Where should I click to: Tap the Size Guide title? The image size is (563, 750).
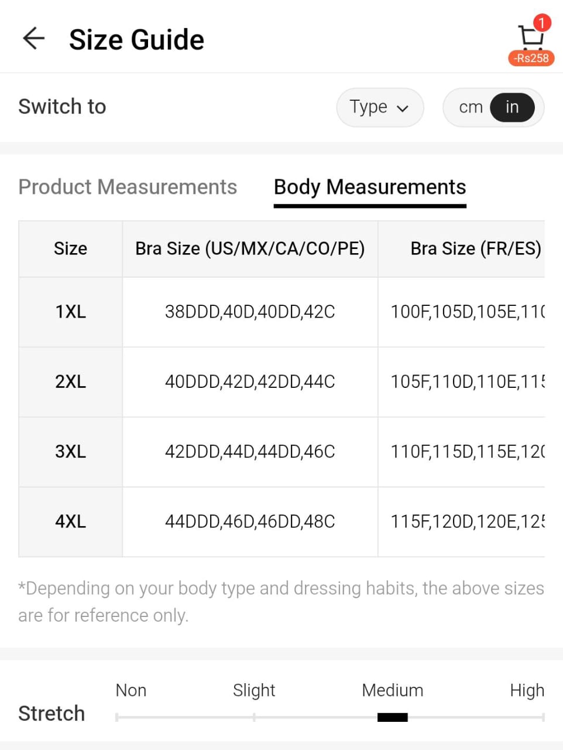pyautogui.click(x=136, y=40)
